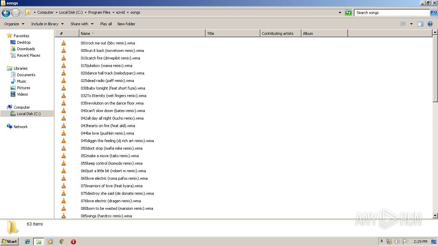Select Computer in address breadcrumb
The height and width of the screenshot is (246, 438).
(45, 12)
